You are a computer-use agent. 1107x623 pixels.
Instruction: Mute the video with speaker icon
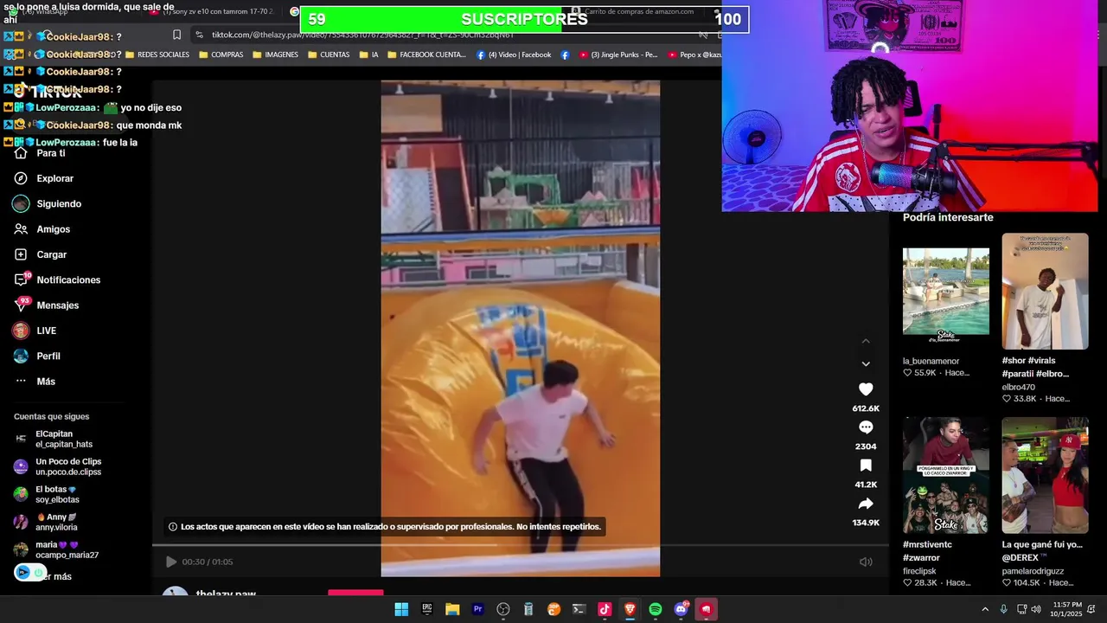[x=866, y=562]
